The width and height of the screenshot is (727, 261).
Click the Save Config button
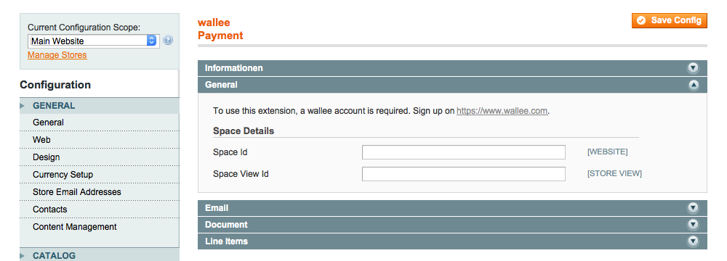point(669,20)
